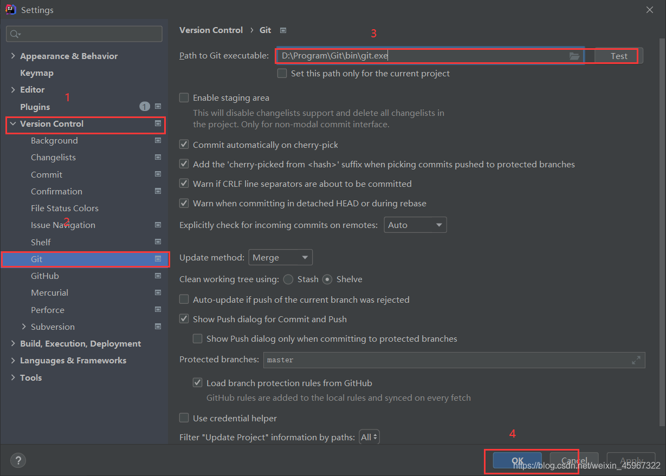Select the Mercurial settings page
Screen dimensions: 666x476
pyautogui.click(x=49, y=292)
